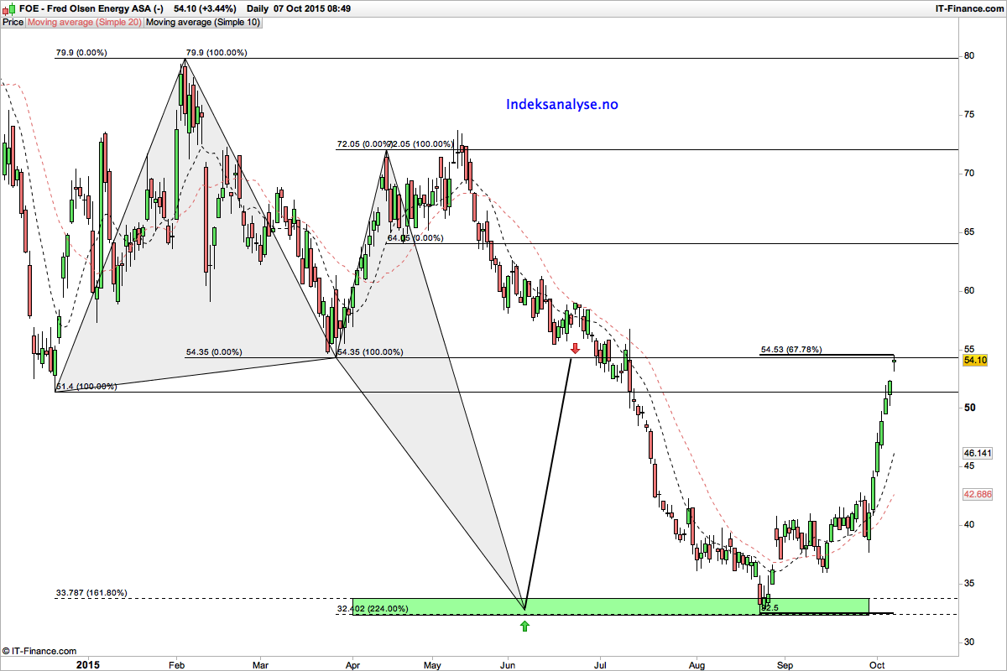The width and height of the screenshot is (1007, 671).
Task: Select the 79.9 (100.00%) label at February peak
Action: pyautogui.click(x=216, y=53)
